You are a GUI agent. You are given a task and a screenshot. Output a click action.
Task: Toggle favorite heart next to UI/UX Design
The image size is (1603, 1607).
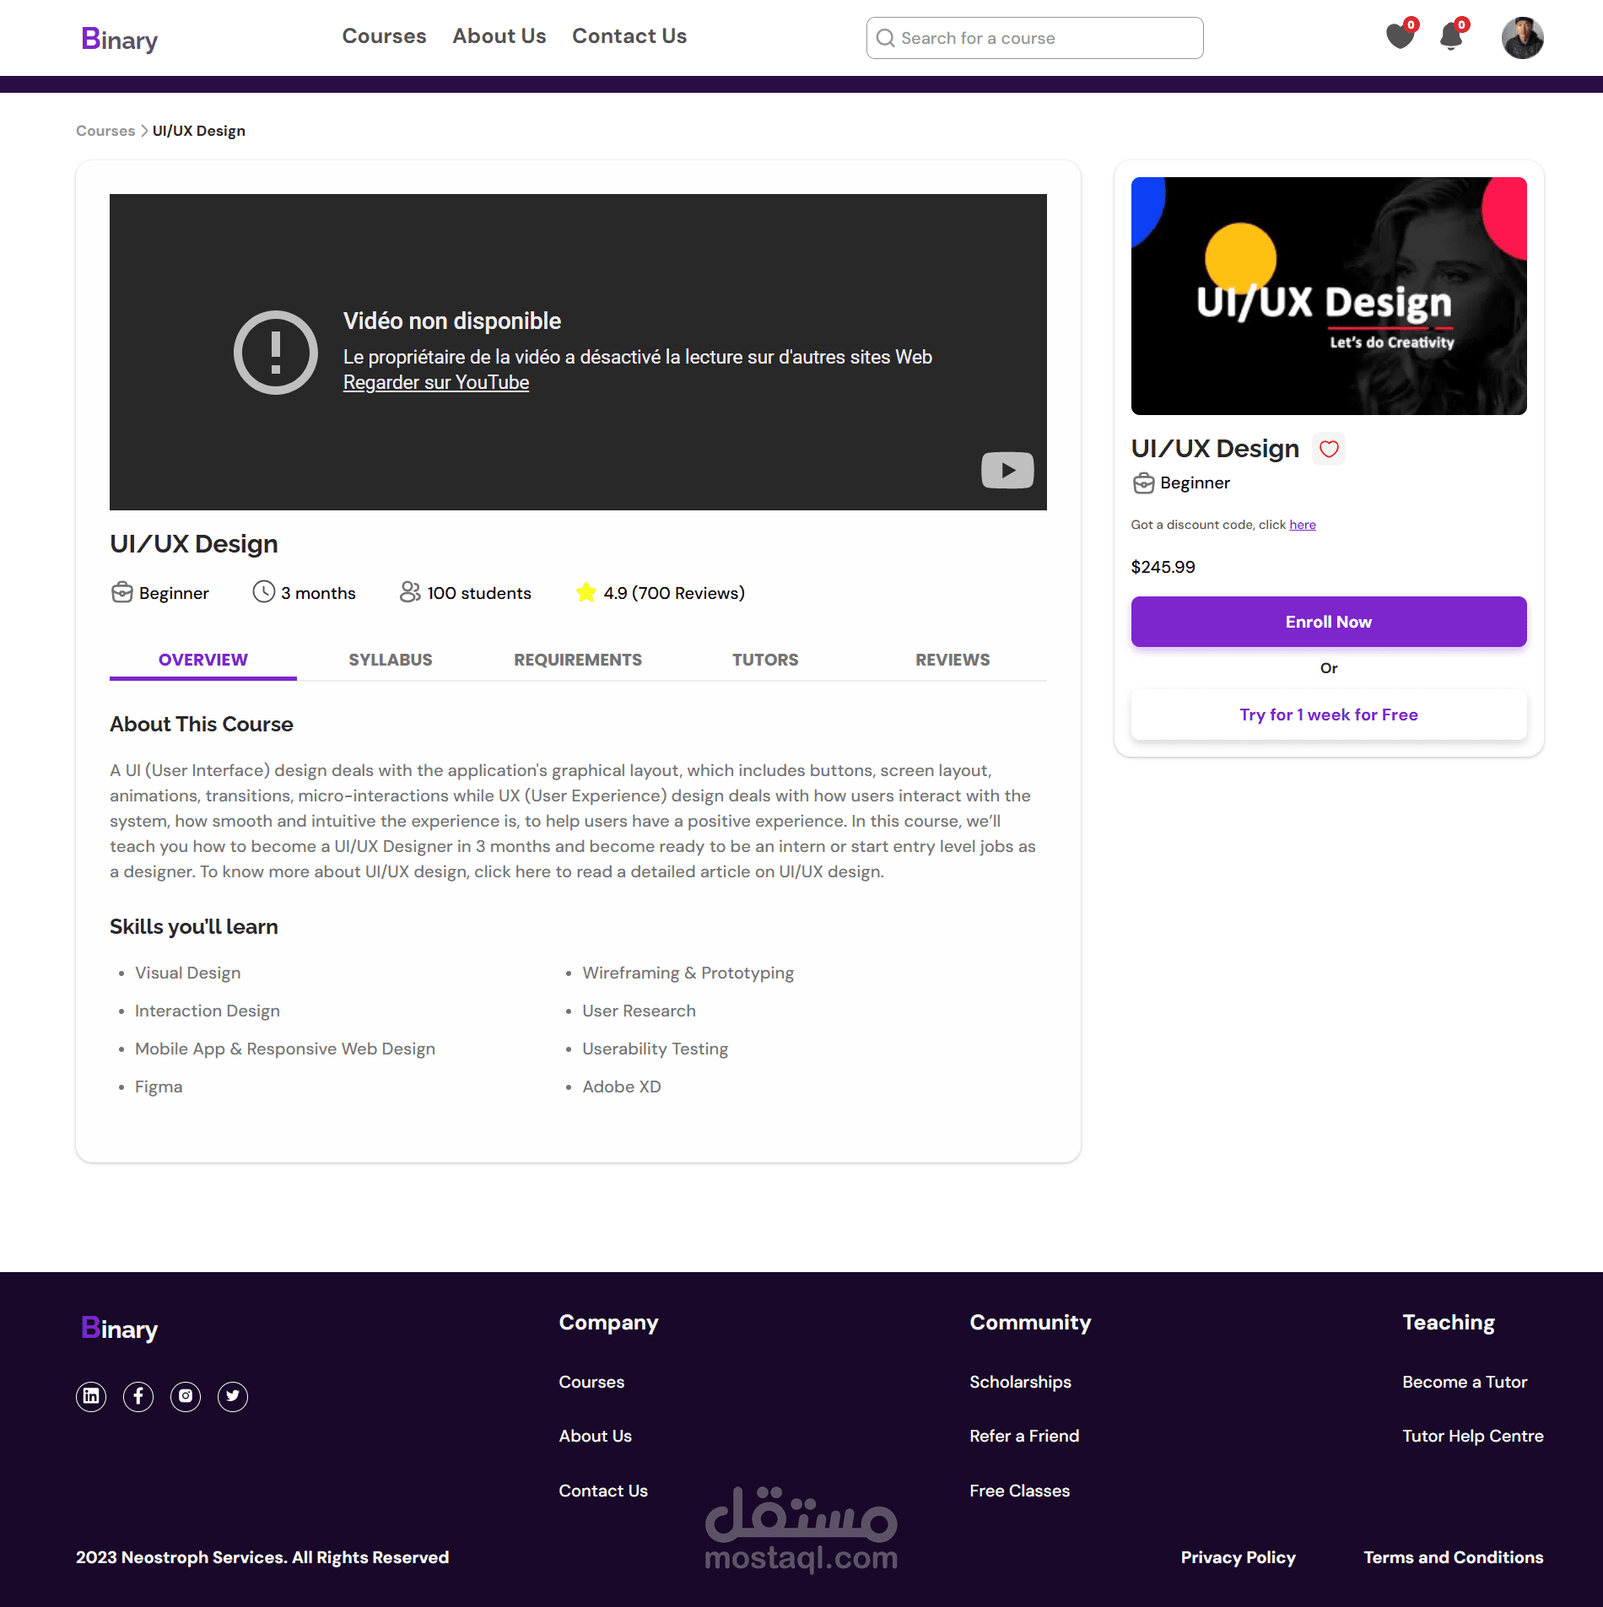1329,449
